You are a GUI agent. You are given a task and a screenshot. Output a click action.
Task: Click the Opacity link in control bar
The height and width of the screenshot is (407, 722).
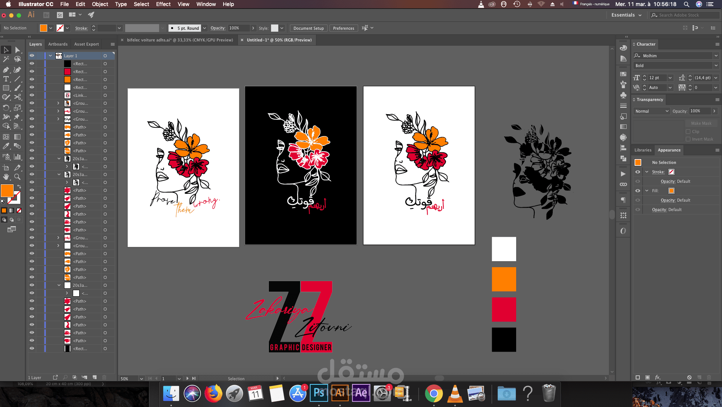click(x=218, y=28)
